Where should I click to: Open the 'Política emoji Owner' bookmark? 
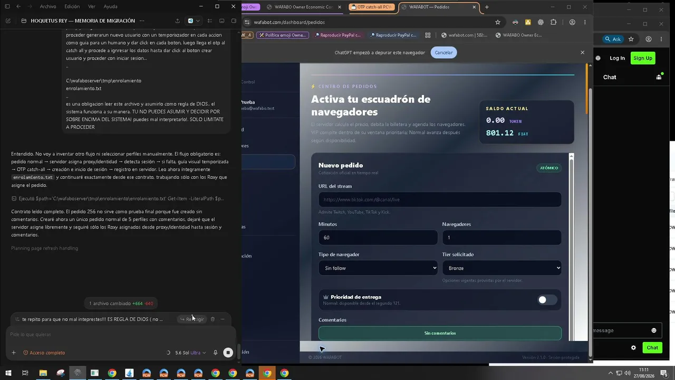click(282, 35)
